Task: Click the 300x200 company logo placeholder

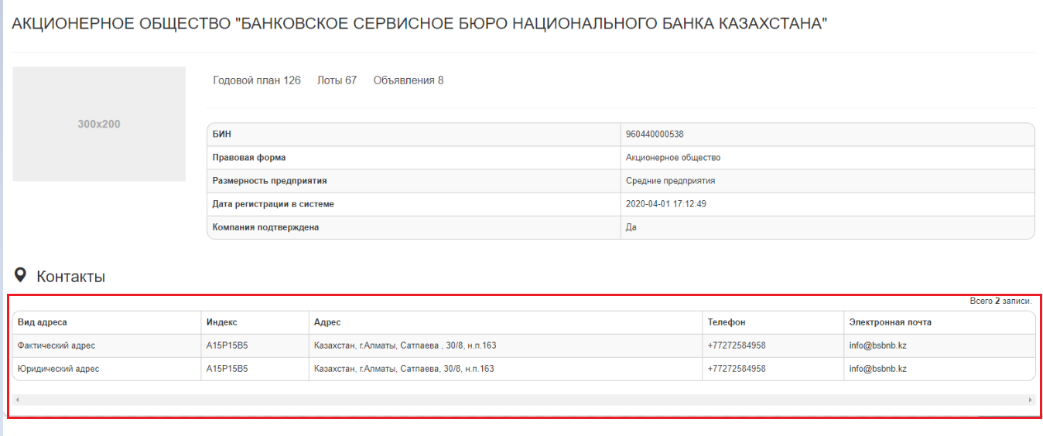Action: coord(99,124)
